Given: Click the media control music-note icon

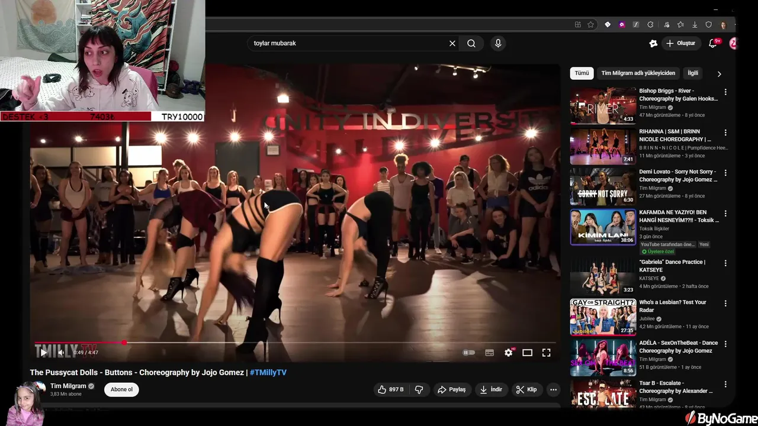Looking at the screenshot, I should (667, 25).
